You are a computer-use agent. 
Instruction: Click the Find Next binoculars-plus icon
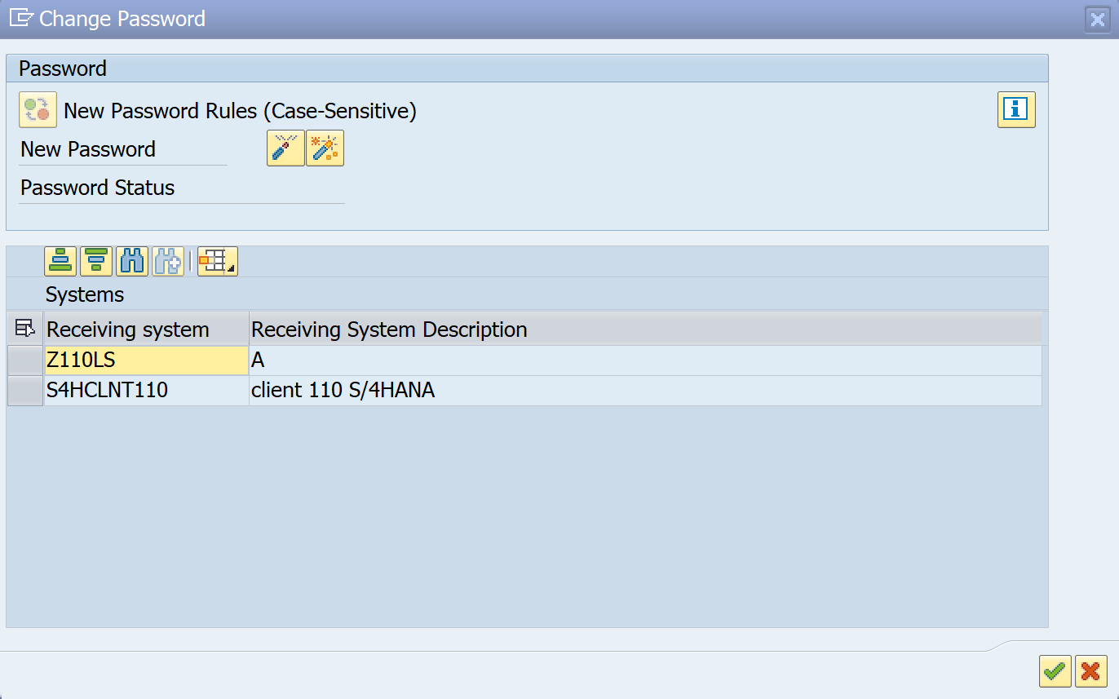click(167, 261)
